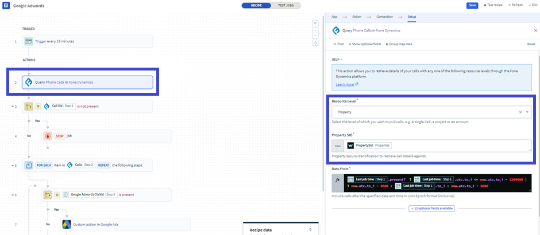Click the undo icon on the canvas controls

click(x=315, y=23)
